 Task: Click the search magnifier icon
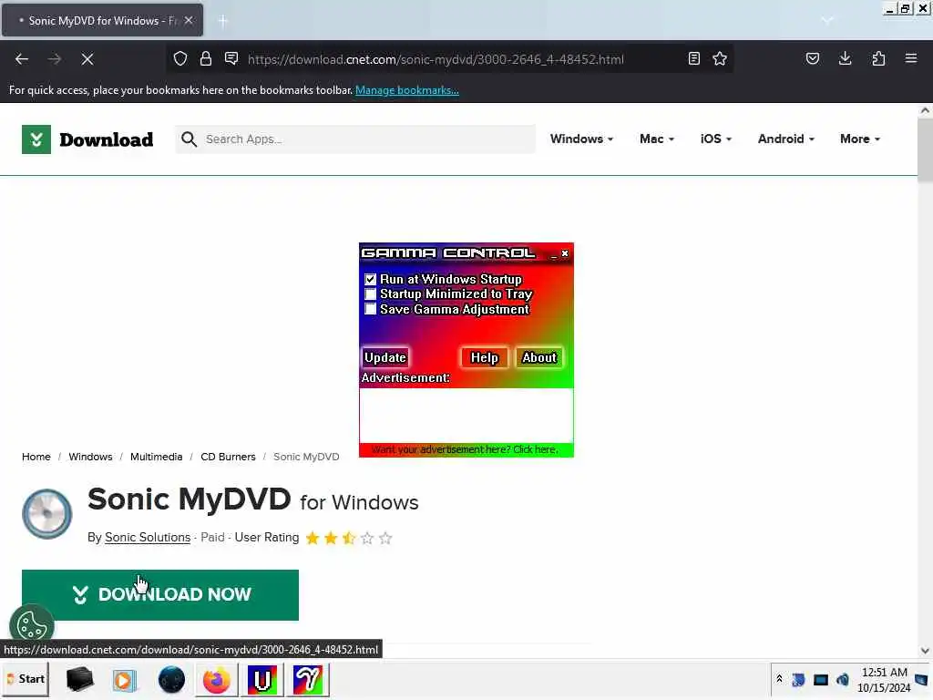coord(190,139)
